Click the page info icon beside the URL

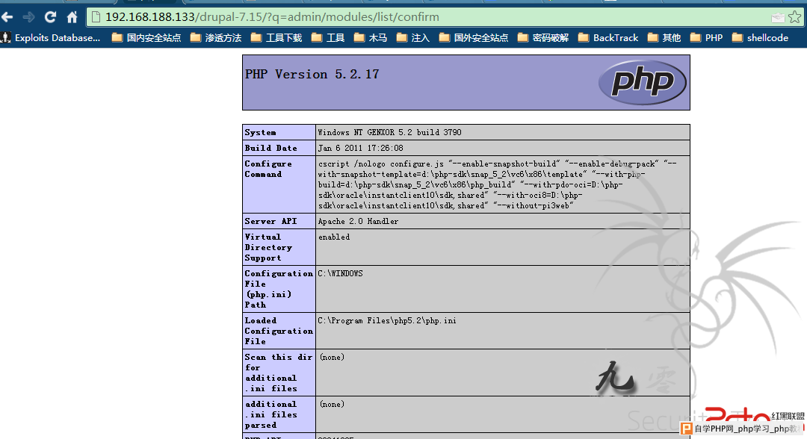pyautogui.click(x=96, y=17)
